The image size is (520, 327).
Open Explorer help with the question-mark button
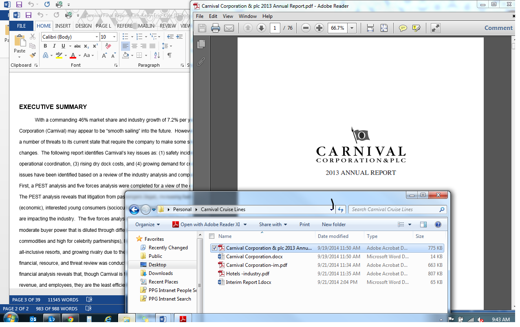coord(438,225)
